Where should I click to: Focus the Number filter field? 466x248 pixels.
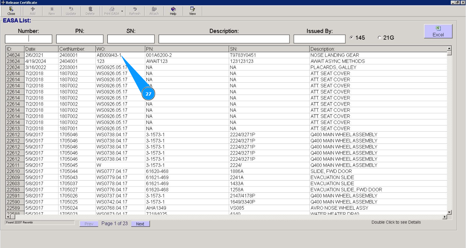pyautogui.click(x=28, y=39)
